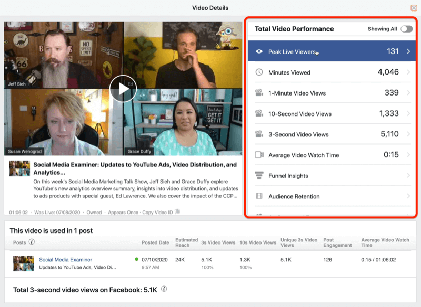421x307 pixels.
Task: Click the Unique 3s Video Views column header
Action: click(x=299, y=242)
